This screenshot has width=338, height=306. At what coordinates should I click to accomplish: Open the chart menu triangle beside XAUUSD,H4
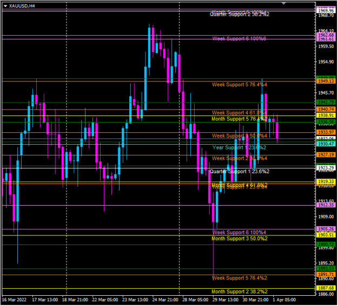5,6
